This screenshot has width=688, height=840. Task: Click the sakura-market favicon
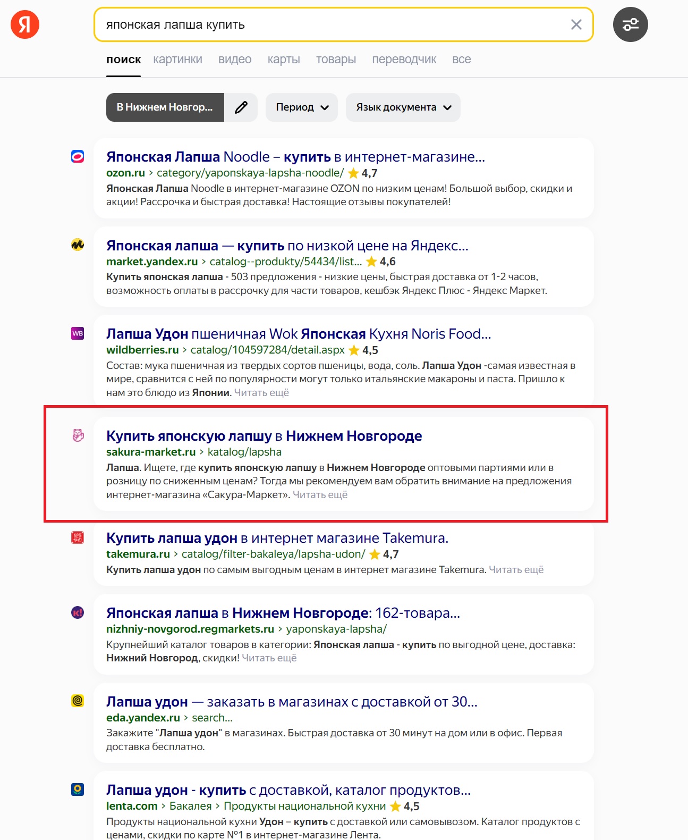(78, 435)
